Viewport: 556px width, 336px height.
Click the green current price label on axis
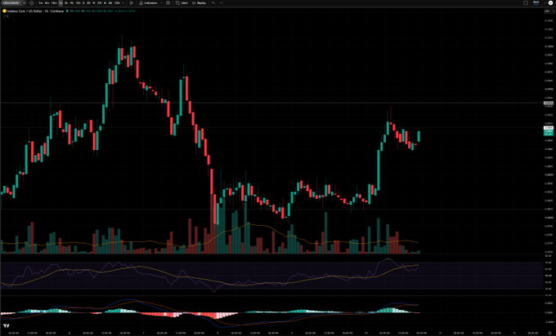pos(548,133)
